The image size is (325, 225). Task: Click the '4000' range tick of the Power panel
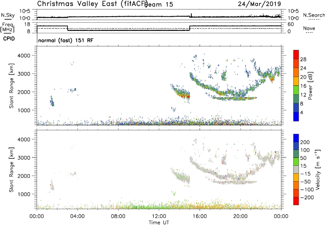click(24, 56)
